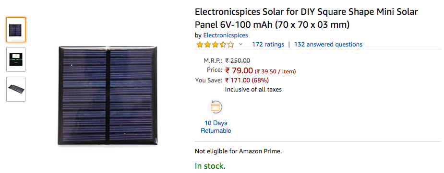444x173 pixels.
Task: Expand the star rating breakdown chevron
Action: click(x=240, y=44)
